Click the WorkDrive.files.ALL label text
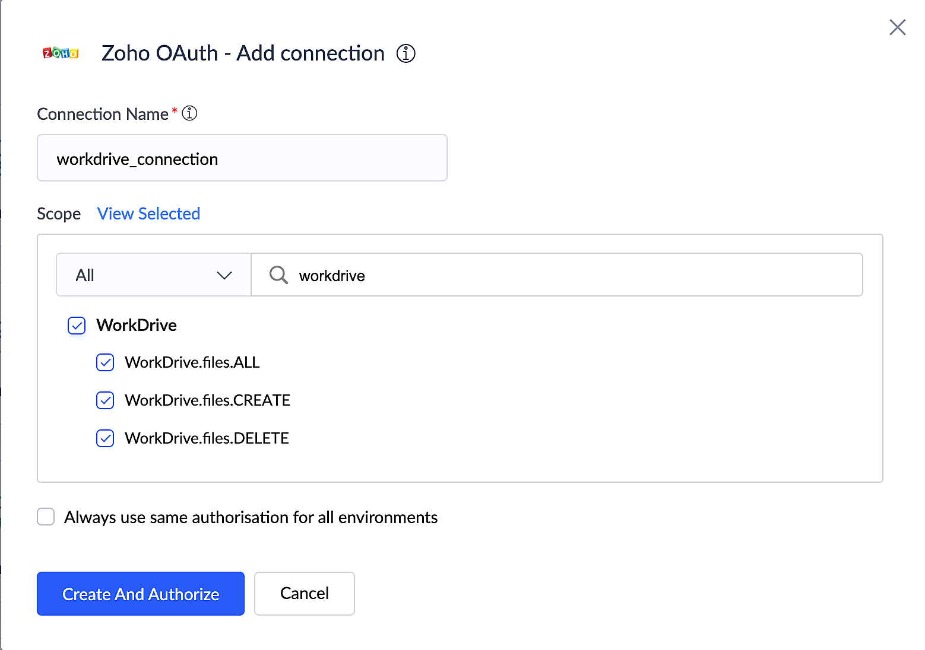 coord(192,362)
